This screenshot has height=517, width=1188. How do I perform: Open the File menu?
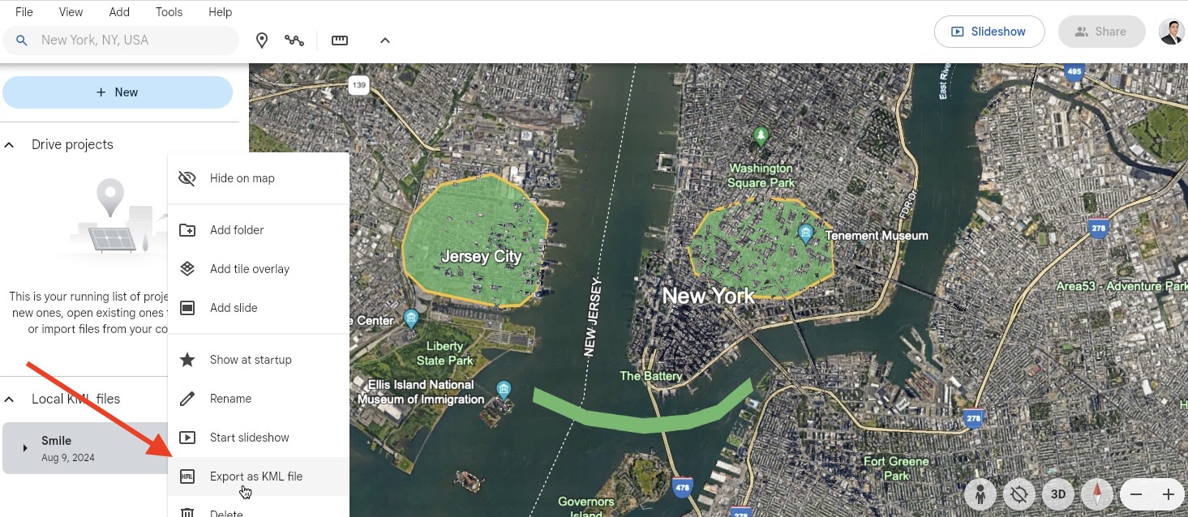pos(24,12)
